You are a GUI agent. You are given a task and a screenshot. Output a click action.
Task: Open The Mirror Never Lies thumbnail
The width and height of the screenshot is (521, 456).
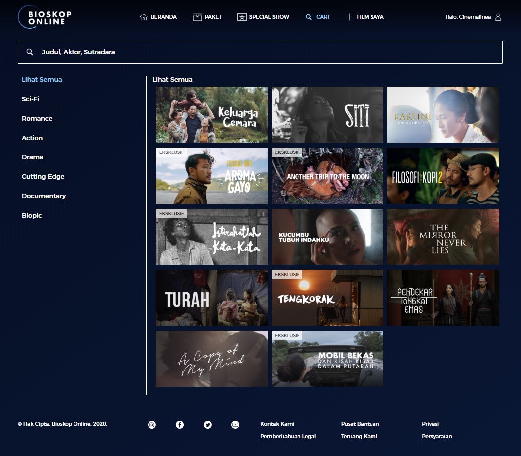443,236
